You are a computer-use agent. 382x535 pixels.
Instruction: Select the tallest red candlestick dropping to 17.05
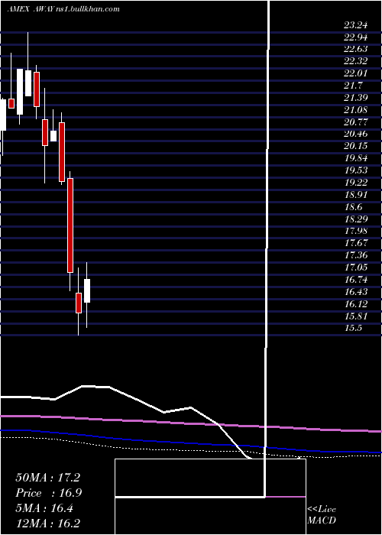pos(70,225)
